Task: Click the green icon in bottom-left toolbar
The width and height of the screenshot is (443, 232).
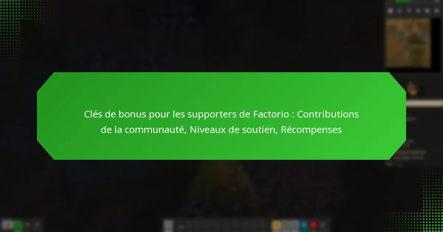Action: (18, 225)
